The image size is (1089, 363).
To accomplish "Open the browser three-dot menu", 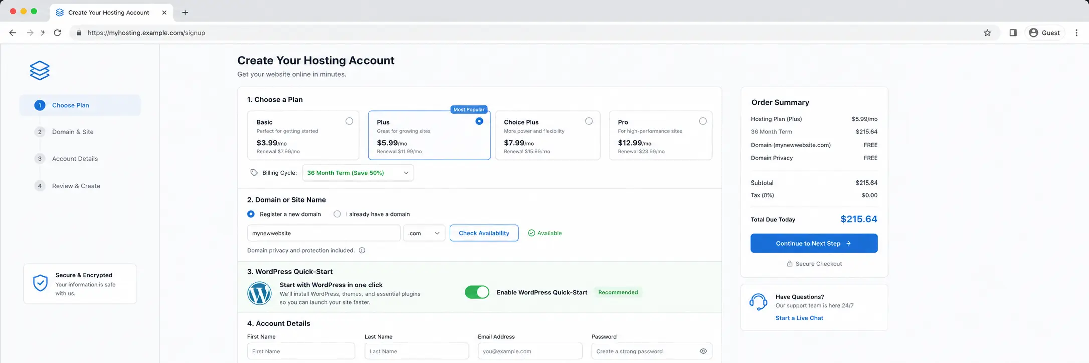I will [1076, 33].
